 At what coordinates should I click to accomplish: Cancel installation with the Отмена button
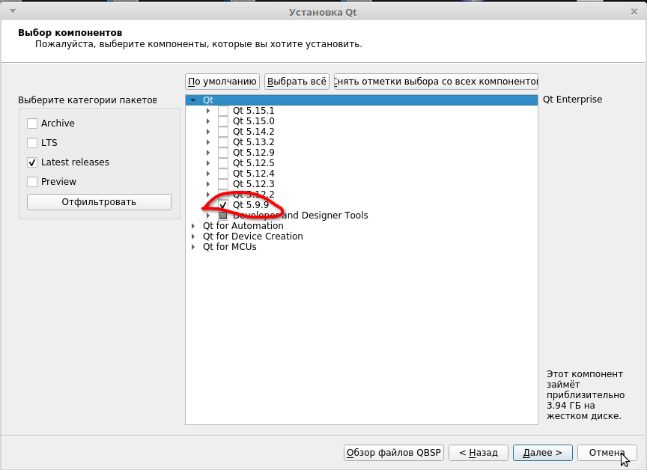[x=607, y=453]
